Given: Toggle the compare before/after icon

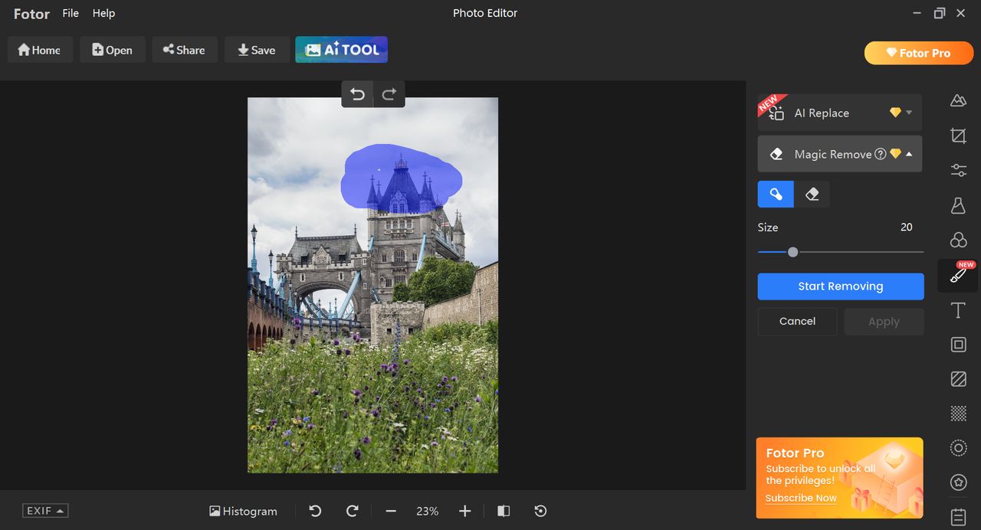Looking at the screenshot, I should coord(504,511).
